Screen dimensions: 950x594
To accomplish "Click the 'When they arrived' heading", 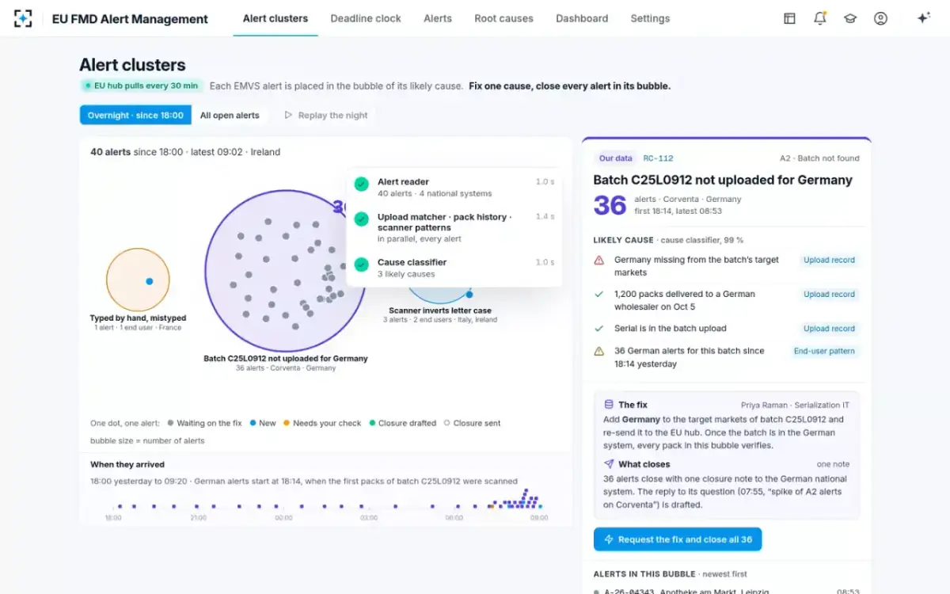I will [127, 465].
